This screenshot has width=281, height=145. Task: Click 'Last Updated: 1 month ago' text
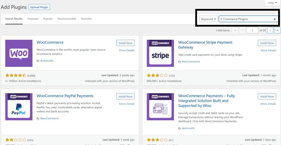coord(259,75)
